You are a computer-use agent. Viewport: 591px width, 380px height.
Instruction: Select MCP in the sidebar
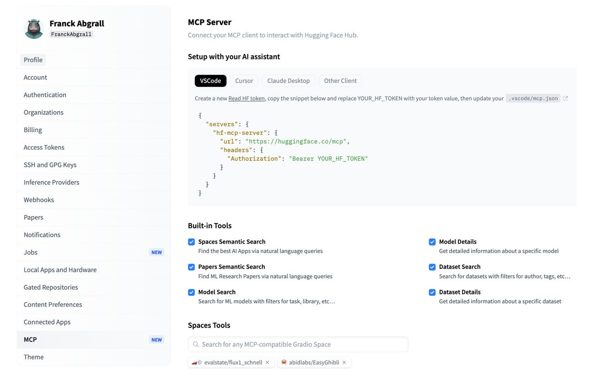point(94,340)
